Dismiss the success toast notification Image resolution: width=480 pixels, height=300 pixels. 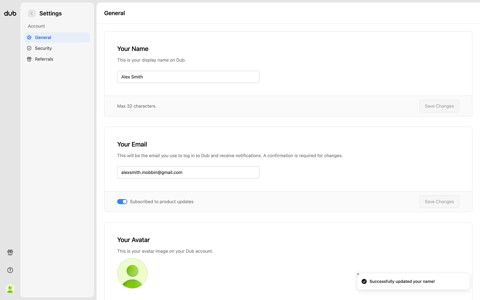pos(358,274)
